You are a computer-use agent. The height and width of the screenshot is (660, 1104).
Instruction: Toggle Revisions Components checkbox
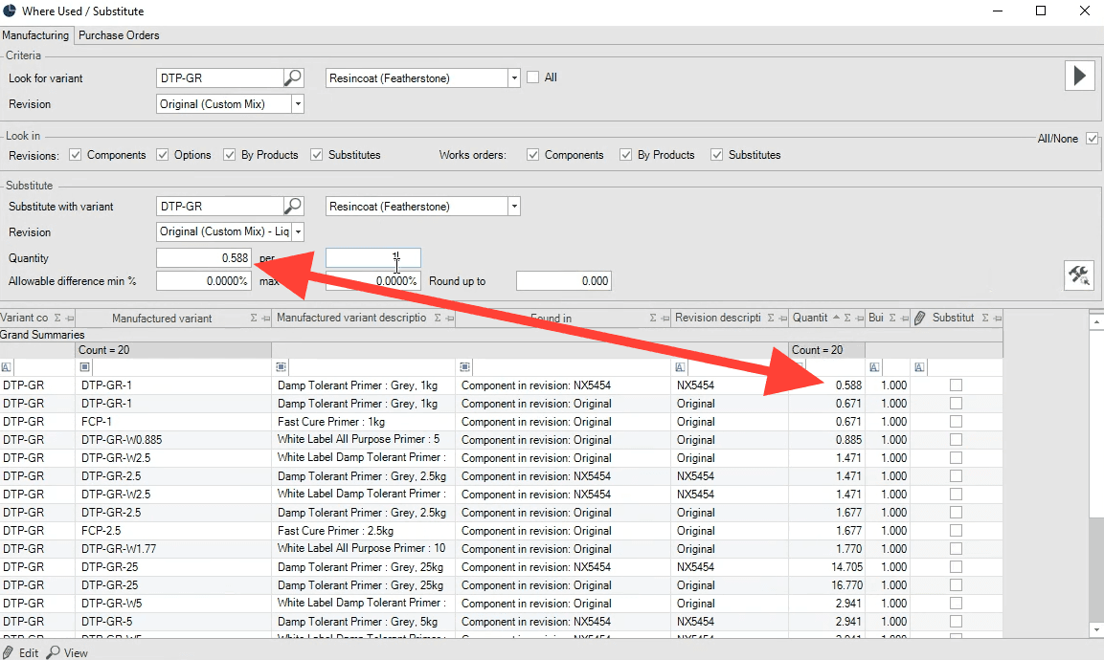pos(76,155)
